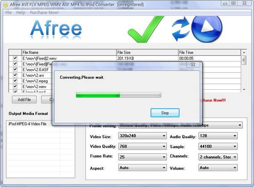Click the File Name column header
Viewport: 254px width, 187px height.
[69, 52]
